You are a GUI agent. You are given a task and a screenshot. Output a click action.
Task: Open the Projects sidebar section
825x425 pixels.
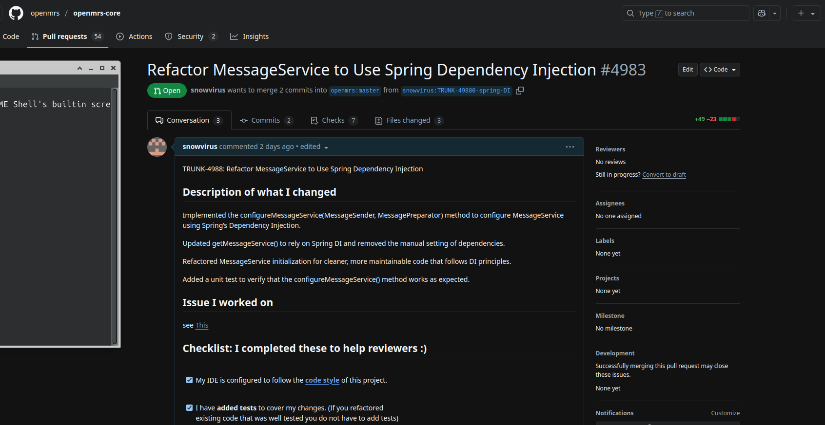607,278
